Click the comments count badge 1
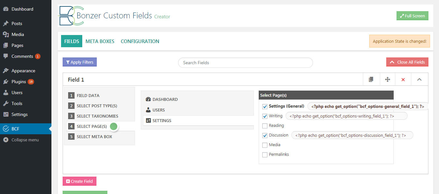The image size is (439, 194). coord(38,56)
